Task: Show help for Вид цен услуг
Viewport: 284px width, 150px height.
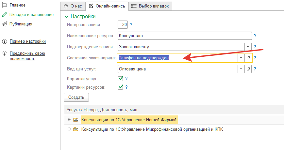Action: (255, 69)
